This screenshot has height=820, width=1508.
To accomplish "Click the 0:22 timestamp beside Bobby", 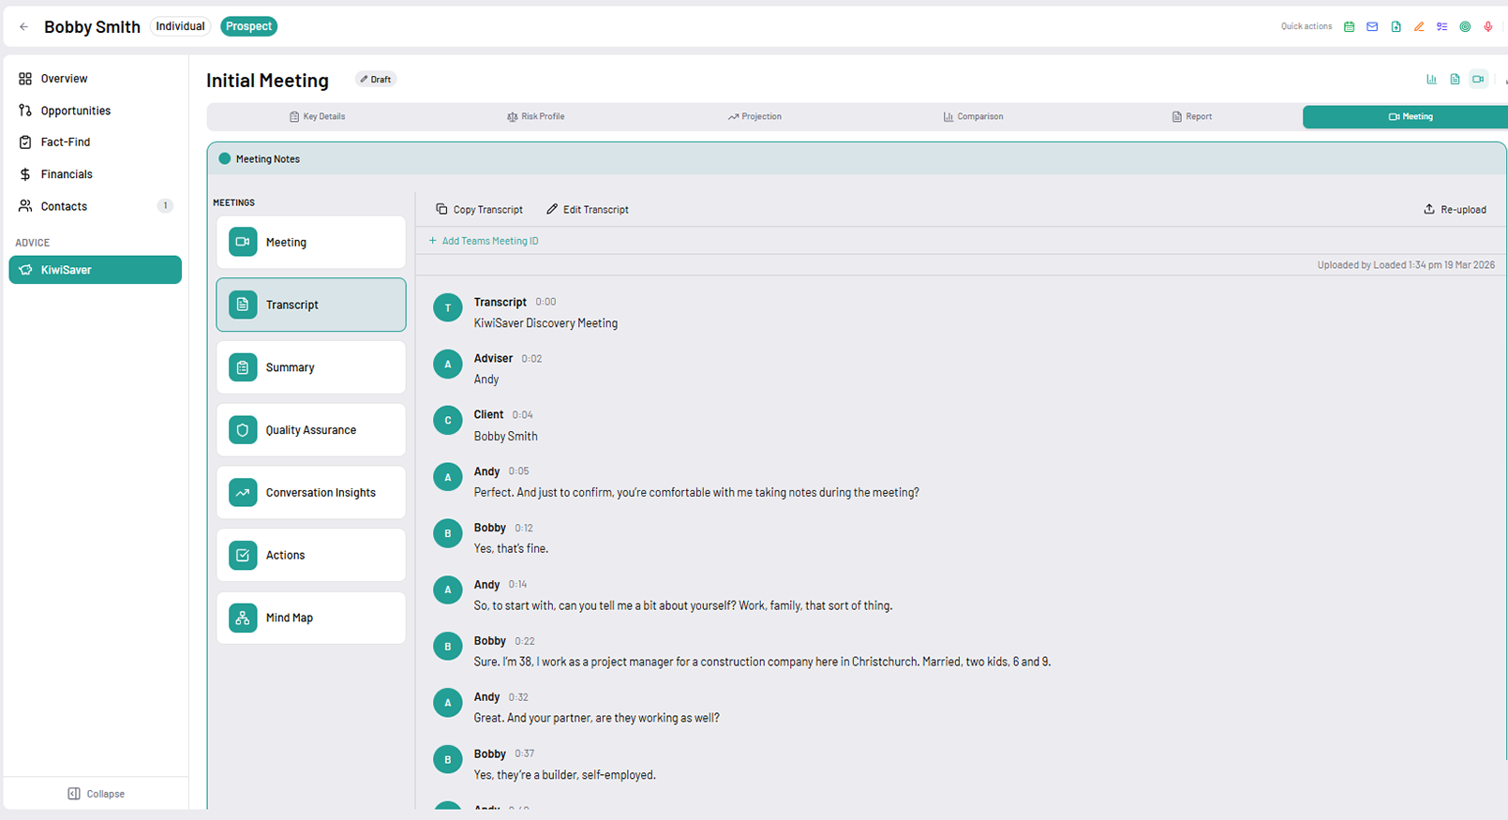I will click(x=525, y=641).
